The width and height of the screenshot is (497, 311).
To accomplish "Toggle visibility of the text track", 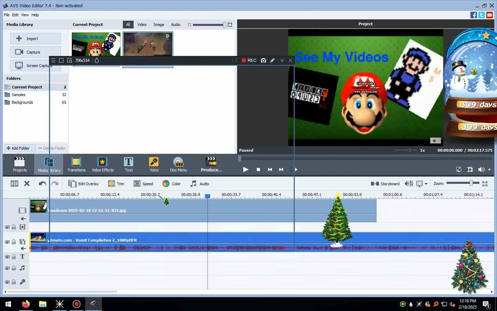I will pos(7,257).
